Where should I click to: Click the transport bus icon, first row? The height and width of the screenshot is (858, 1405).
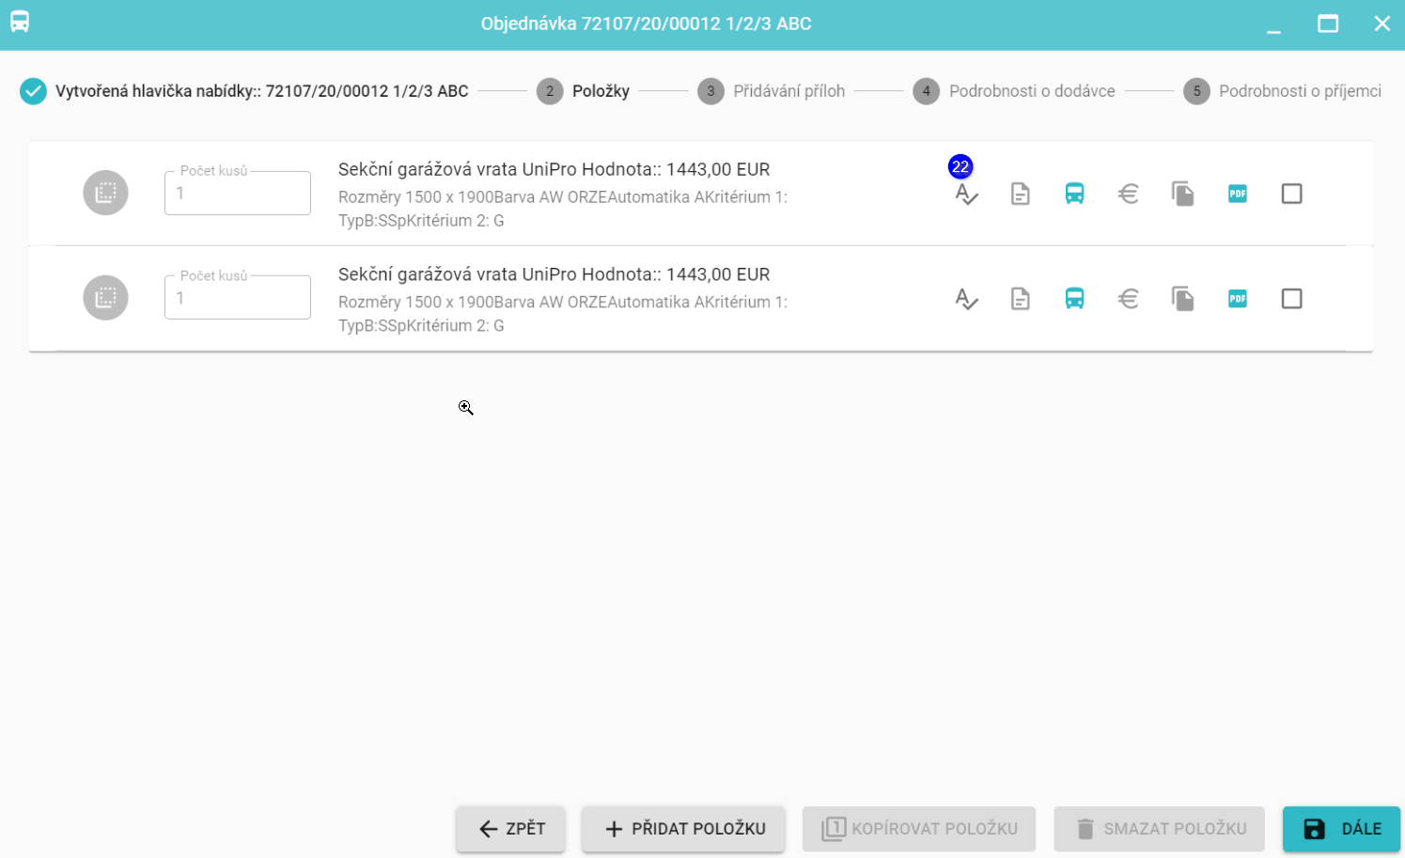click(1074, 194)
